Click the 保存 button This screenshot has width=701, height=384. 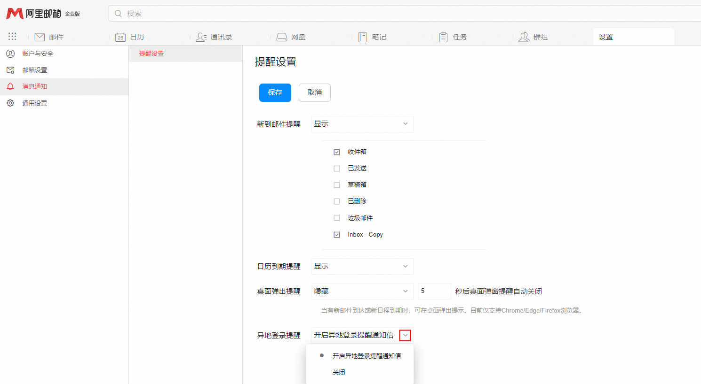[x=275, y=92]
